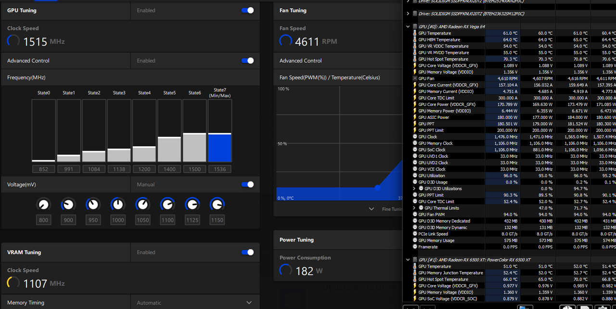Screen dimensions: 616x309
Task: Disable the GPU Tuning toggle
Action: (247, 10)
